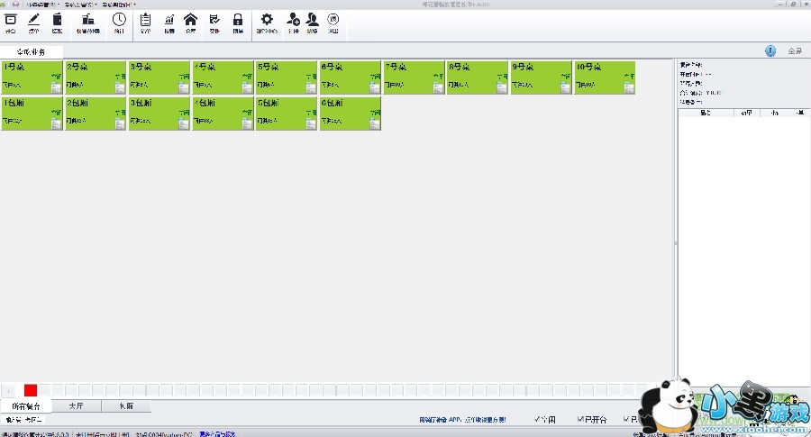Click the document icon on 6包厢 card
811x437 pixels.
click(375, 123)
